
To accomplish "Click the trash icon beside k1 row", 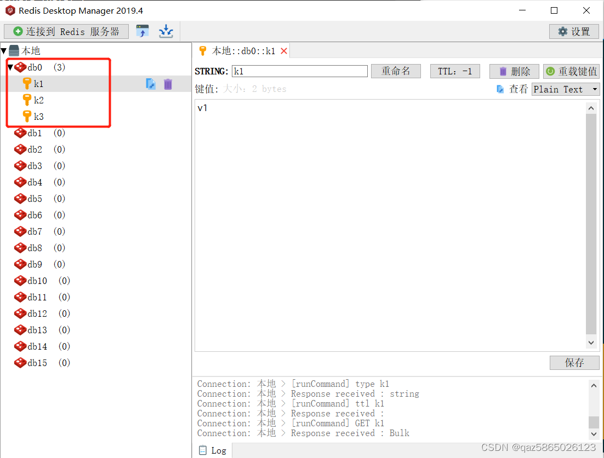I will (x=168, y=84).
